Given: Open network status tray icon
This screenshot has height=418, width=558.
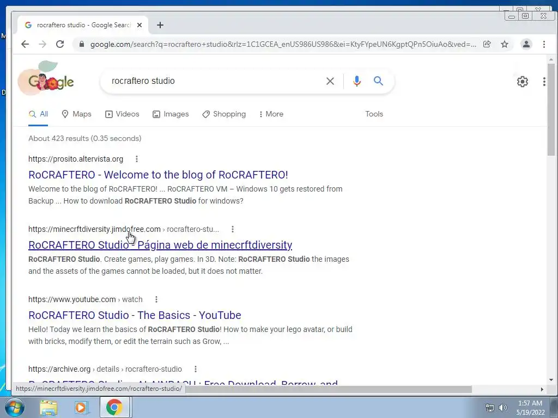Looking at the screenshot, I should [490, 408].
